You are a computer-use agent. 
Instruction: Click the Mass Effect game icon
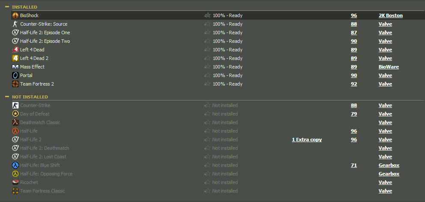[x=15, y=67]
